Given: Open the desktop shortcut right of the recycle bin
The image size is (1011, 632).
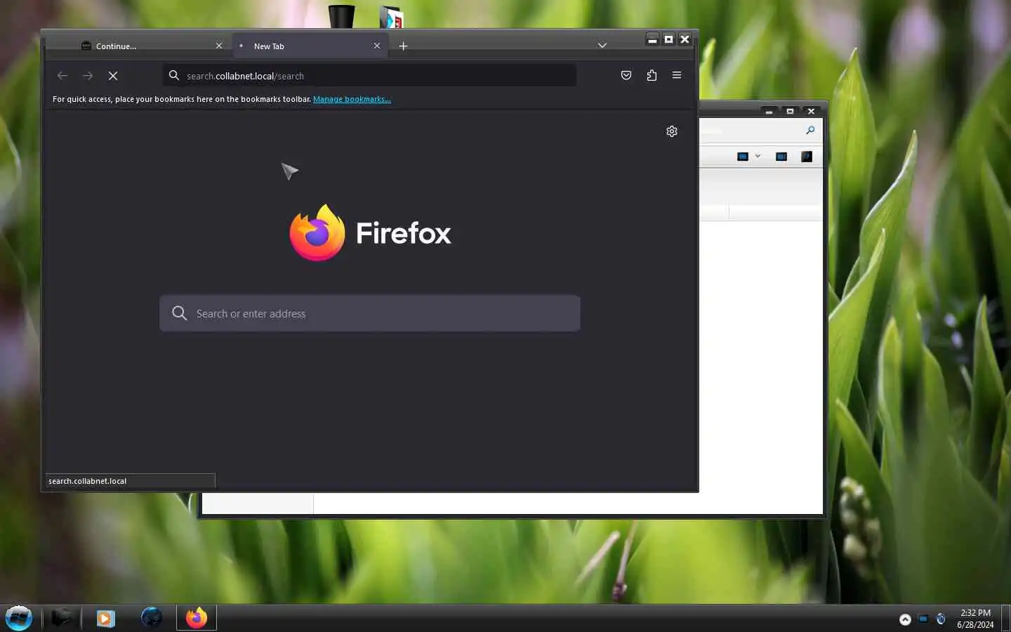Looking at the screenshot, I should (x=391, y=16).
